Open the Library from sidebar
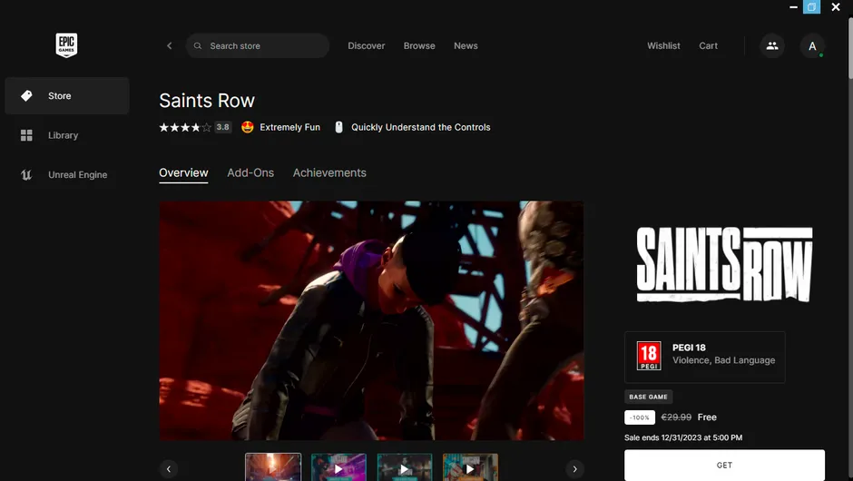Screen dimensions: 853x481 63,135
